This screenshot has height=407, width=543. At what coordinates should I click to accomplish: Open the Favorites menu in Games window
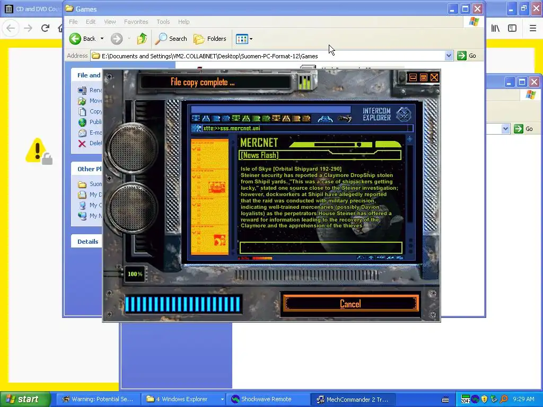(136, 22)
